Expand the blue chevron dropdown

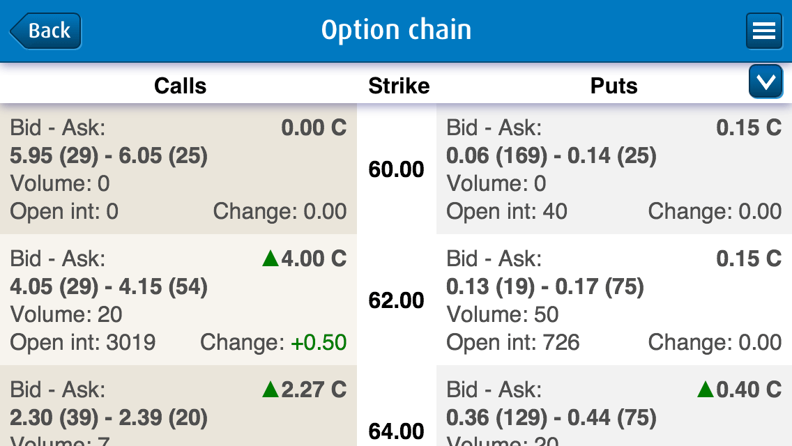tap(765, 82)
